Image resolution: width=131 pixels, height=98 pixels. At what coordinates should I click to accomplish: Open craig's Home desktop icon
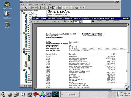[x=7, y=5]
